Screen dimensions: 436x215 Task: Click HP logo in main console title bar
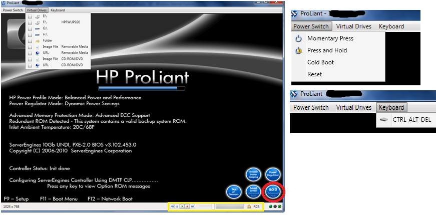point(4,3)
